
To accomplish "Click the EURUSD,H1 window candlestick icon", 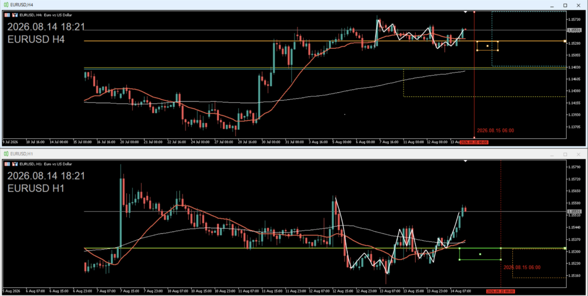I will pyautogui.click(x=6, y=154).
